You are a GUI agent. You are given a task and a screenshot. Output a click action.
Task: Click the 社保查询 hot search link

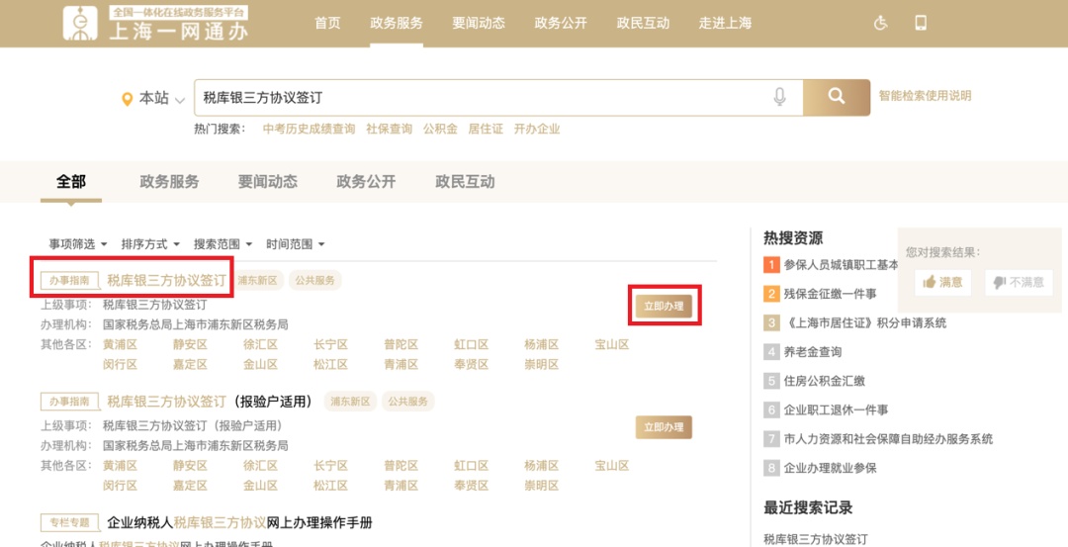389,130
